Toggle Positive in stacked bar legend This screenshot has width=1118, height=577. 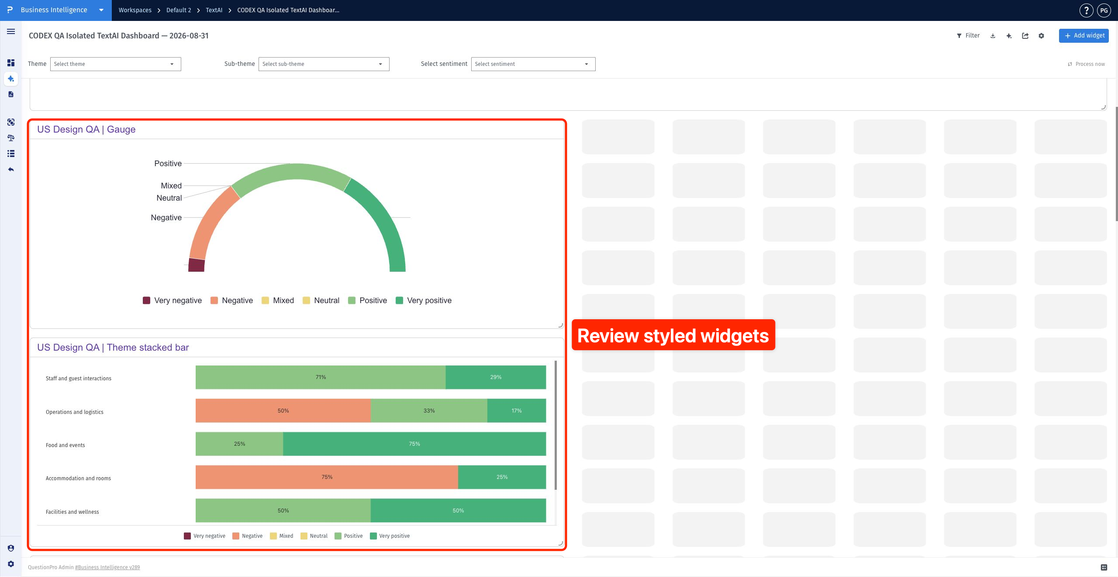click(x=349, y=536)
